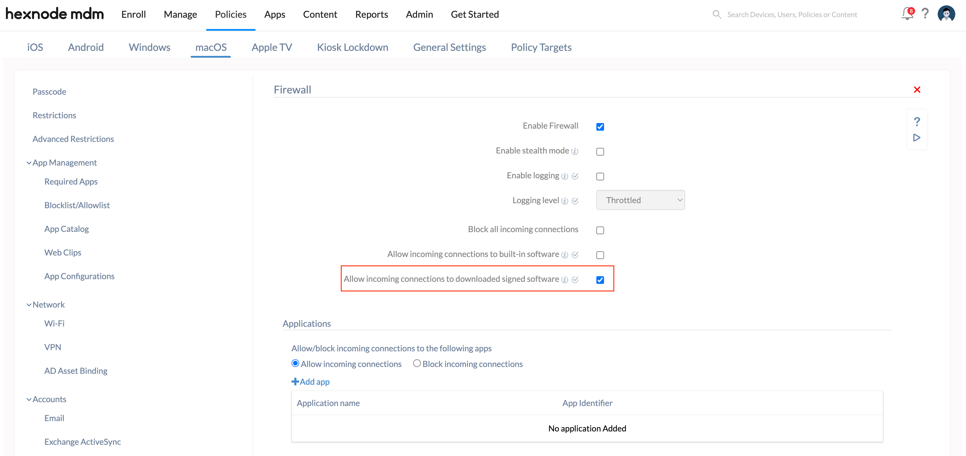The image size is (966, 456).
Task: Play the Firewall tutorial video icon
Action: point(917,138)
